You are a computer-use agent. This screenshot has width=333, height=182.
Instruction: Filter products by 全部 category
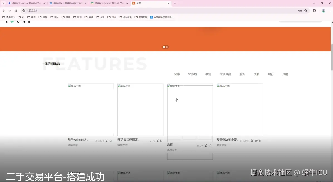point(177,74)
